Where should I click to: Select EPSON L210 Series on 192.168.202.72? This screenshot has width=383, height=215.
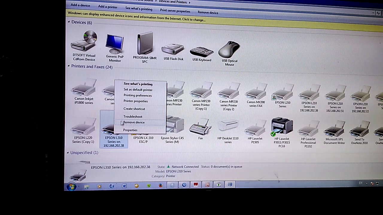(x=360, y=99)
